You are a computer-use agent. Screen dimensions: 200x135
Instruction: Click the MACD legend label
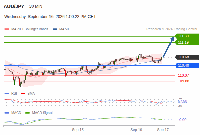[x=16, y=113]
